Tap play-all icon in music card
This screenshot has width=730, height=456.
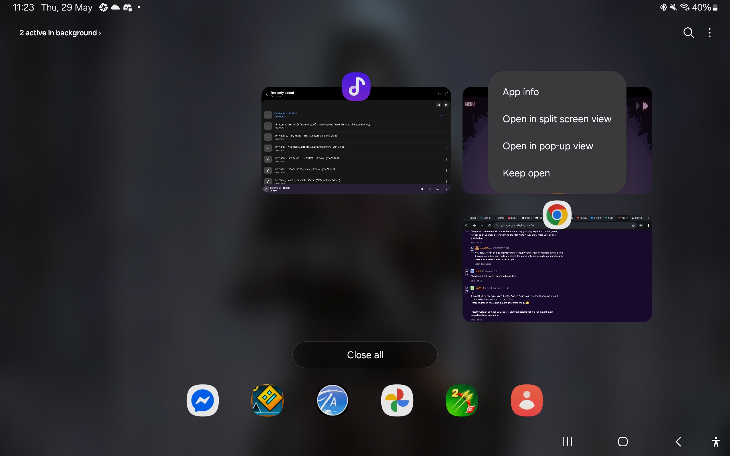446,105
